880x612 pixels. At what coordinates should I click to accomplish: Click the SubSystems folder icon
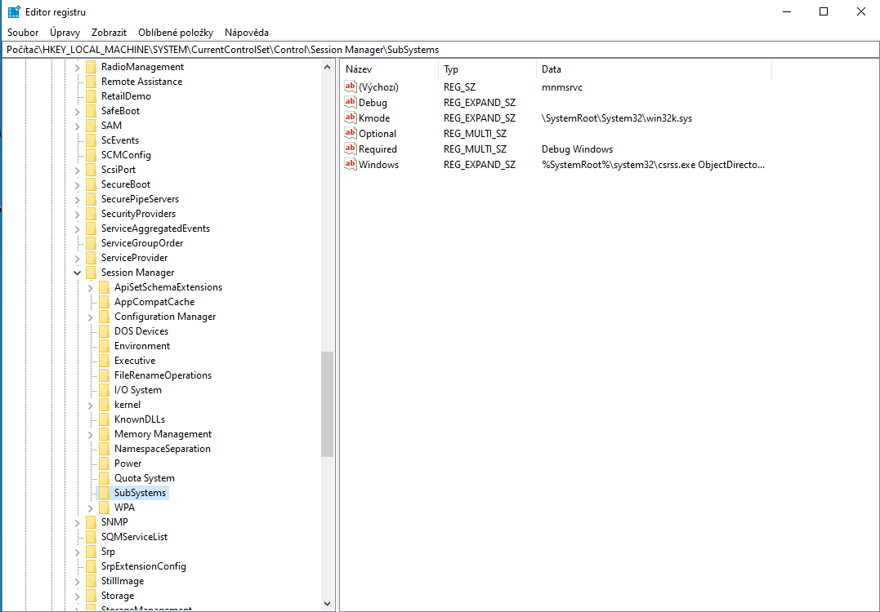104,493
